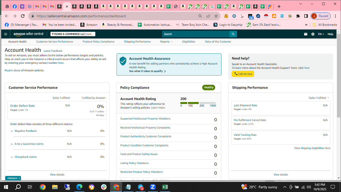Click the Leave Feedback link
The height and width of the screenshot is (192, 341).
53,51
